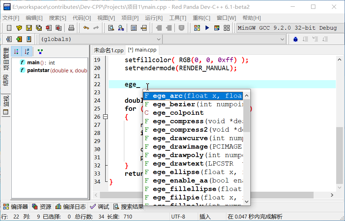Undo the last edit with the arrow icon
The width and height of the screenshot is (345, 221).
(x=86, y=28)
